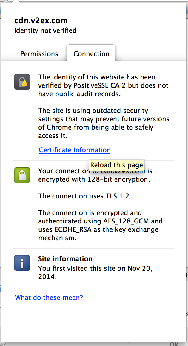
Task: Click the 'What do these mean?' link
Action: (49, 298)
